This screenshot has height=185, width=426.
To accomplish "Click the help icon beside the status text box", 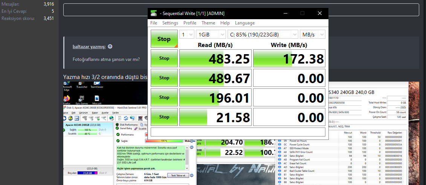I will 192,147.
